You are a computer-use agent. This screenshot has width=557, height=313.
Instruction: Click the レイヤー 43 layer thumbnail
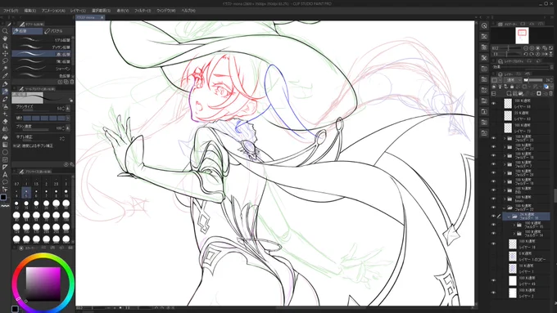[x=508, y=115]
